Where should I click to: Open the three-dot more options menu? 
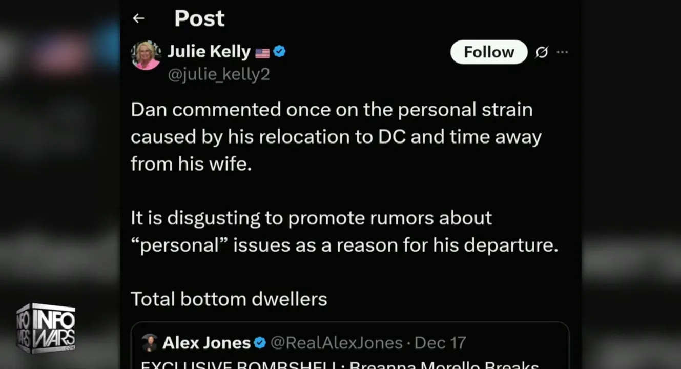tap(562, 52)
